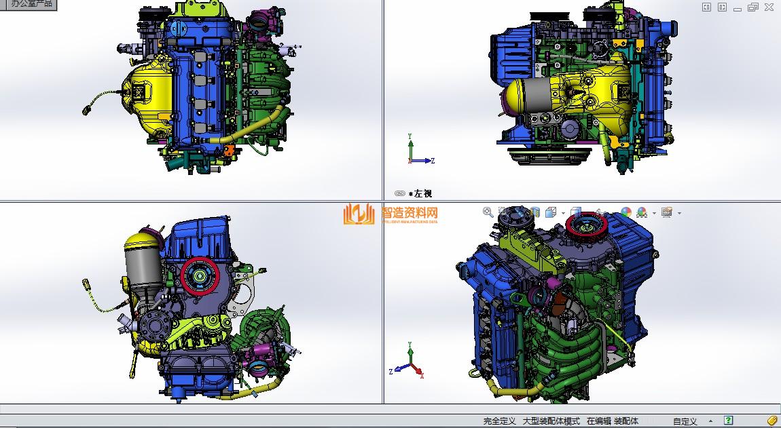781x428 pixels.
Task: Click the Zoom to Fit magnifier icon
Action: [x=487, y=212]
